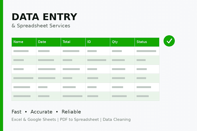Choose the ID column header
197x131 pixels.
coord(98,42)
